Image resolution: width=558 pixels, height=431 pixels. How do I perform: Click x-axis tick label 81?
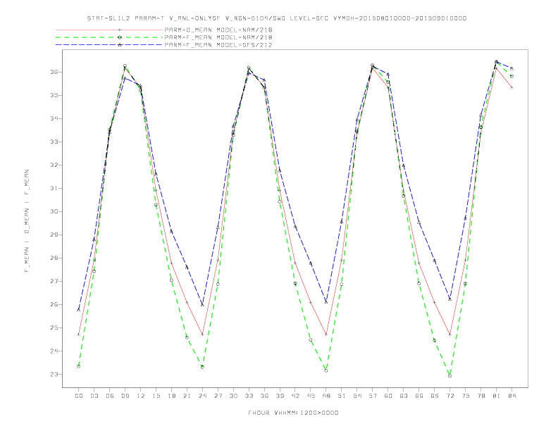[497, 396]
